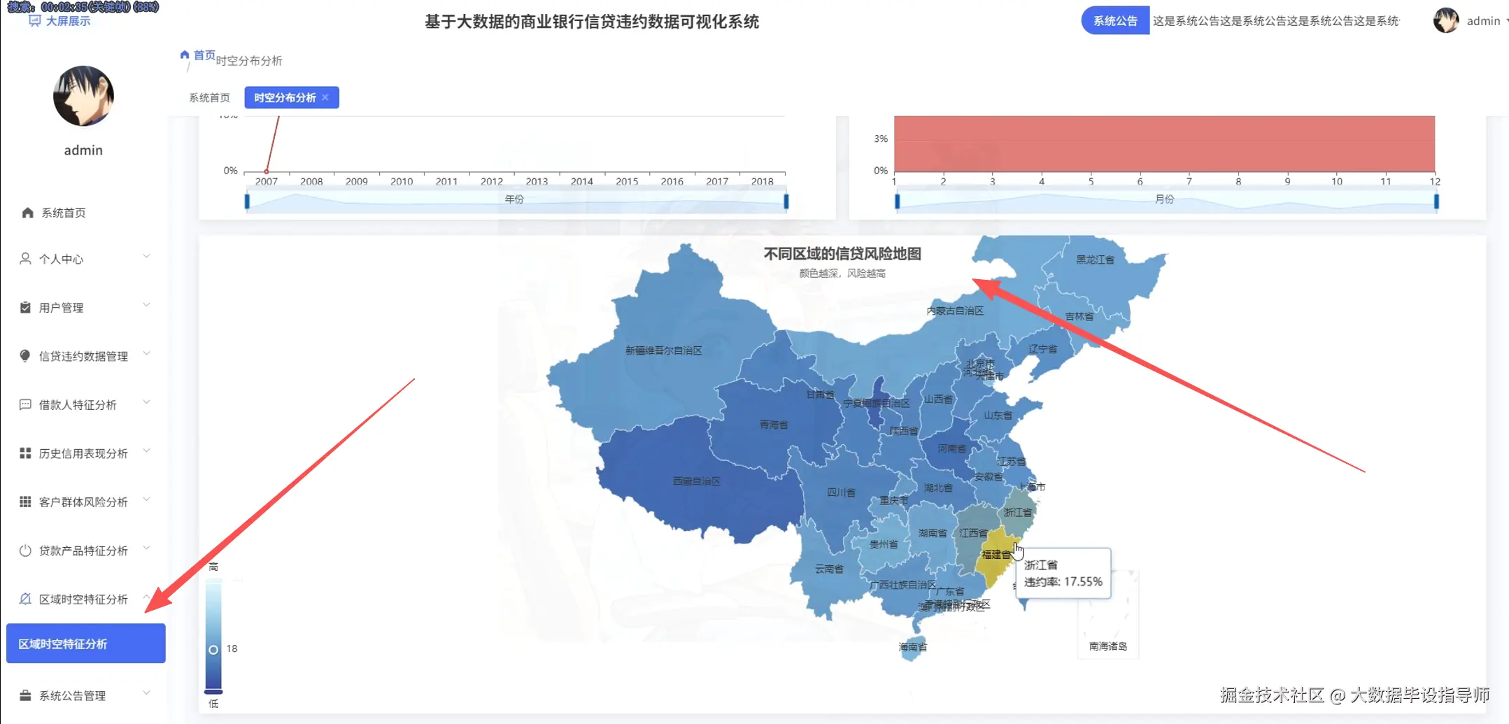Select the highlighted 区域时空特征分析 submenu item

pyautogui.click(x=86, y=644)
